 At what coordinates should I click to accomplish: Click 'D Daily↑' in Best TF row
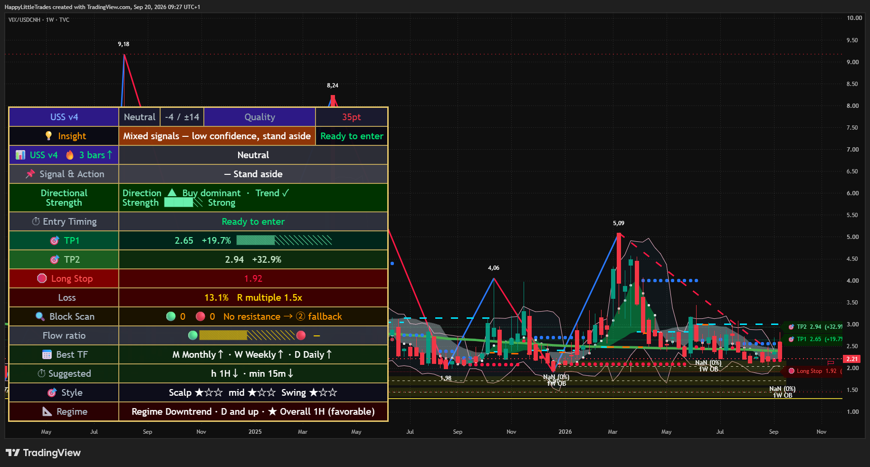(313, 354)
